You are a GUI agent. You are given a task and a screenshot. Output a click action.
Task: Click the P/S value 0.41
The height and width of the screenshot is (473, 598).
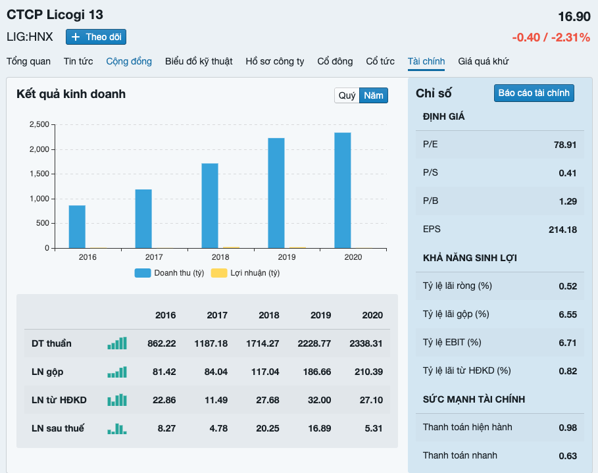pos(568,173)
